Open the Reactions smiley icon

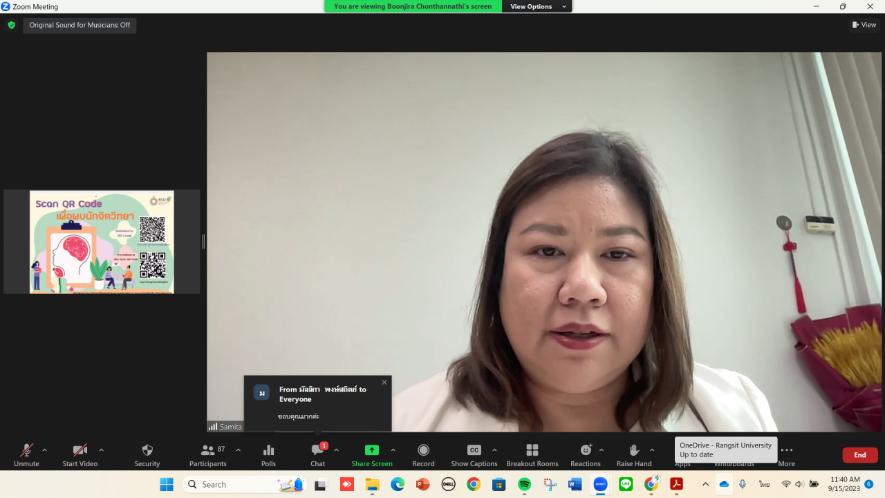pos(585,451)
